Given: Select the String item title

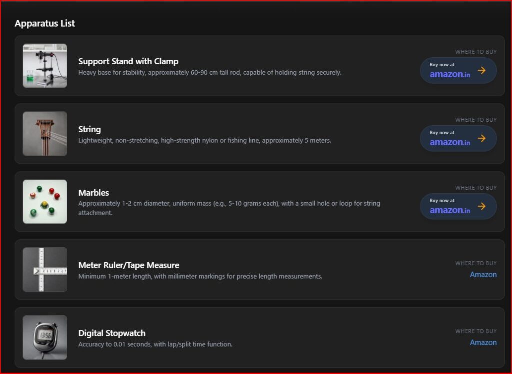Looking at the screenshot, I should [x=89, y=129].
